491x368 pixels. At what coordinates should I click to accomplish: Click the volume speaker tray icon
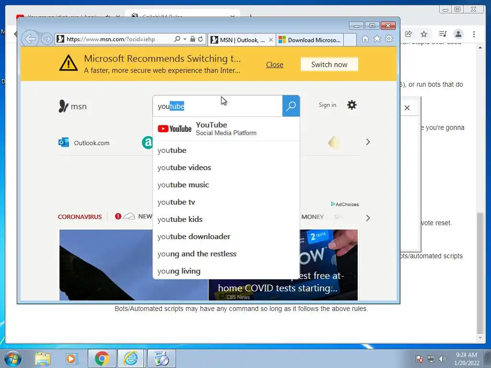tap(443, 359)
